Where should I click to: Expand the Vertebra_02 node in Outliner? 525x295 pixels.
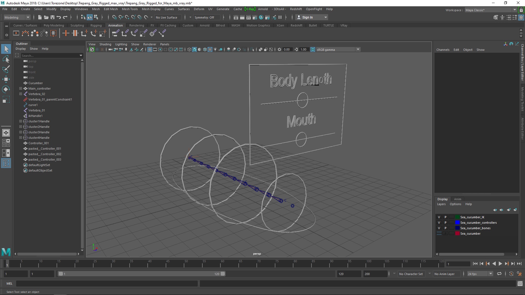(21, 94)
